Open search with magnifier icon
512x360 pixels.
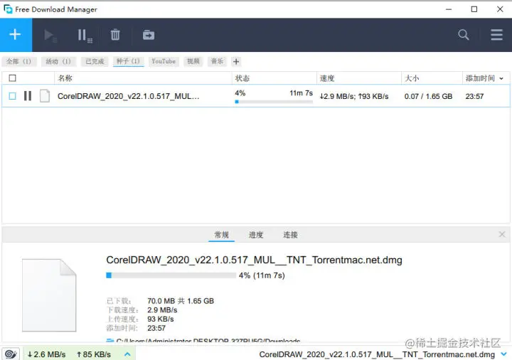[463, 35]
